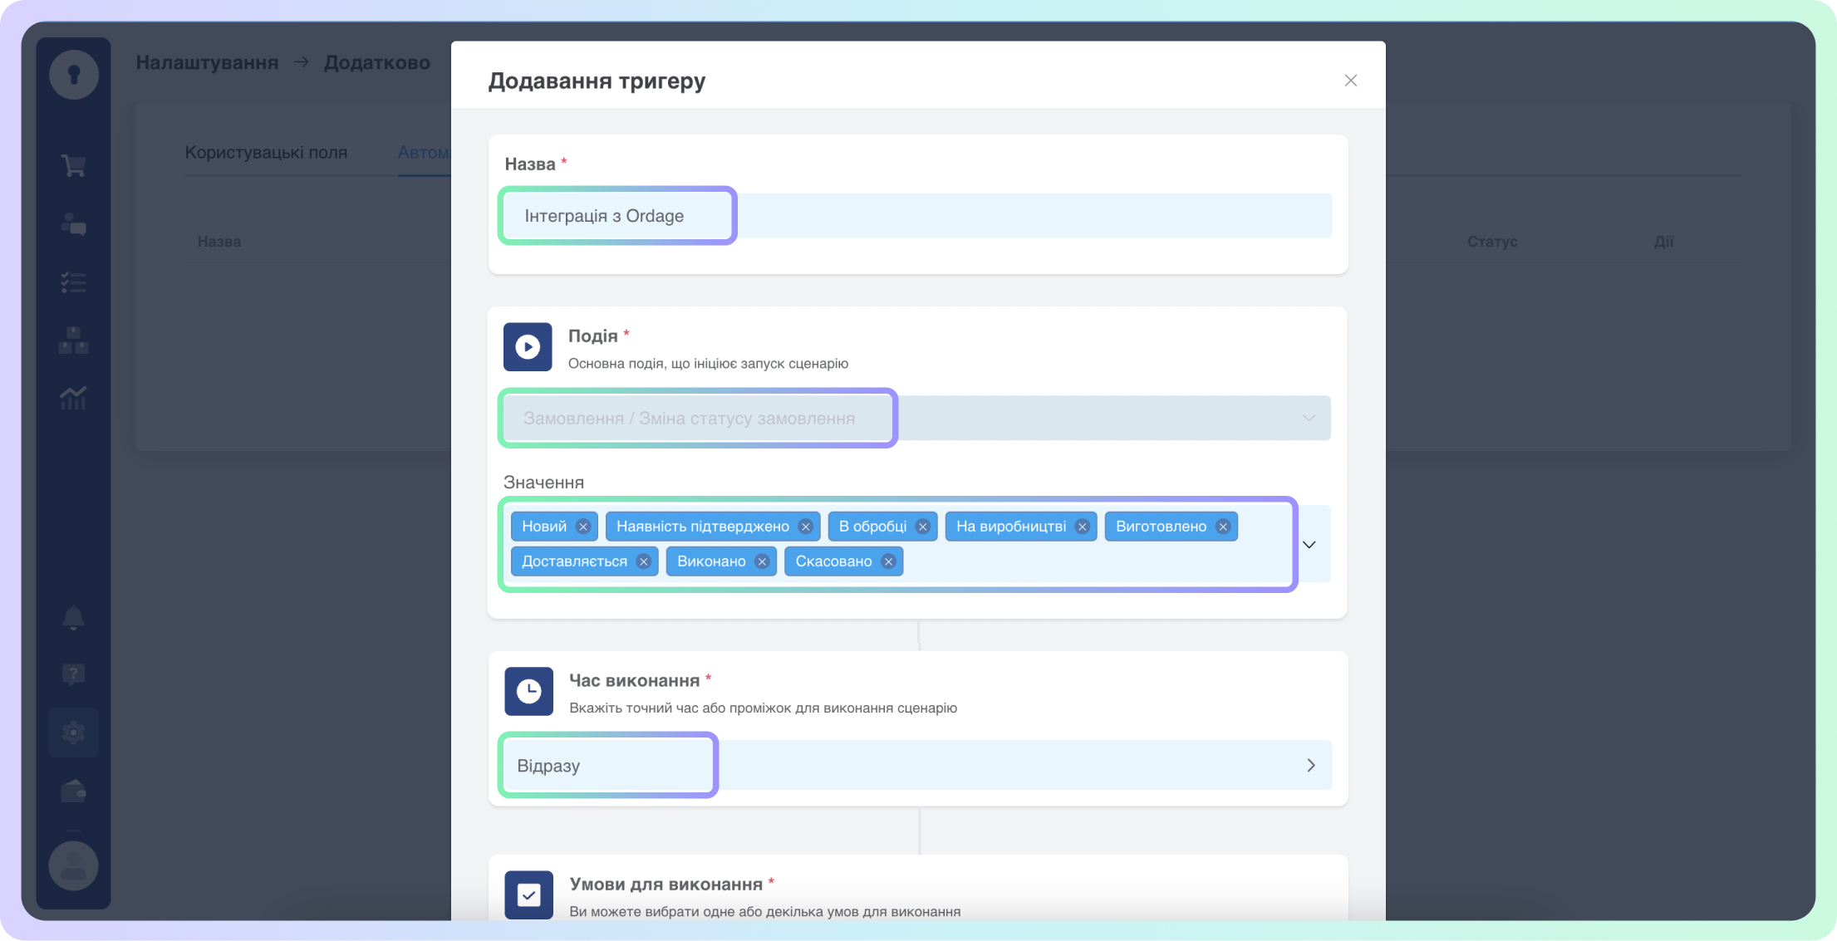
Task: Open the user profile avatar
Action: [73, 865]
